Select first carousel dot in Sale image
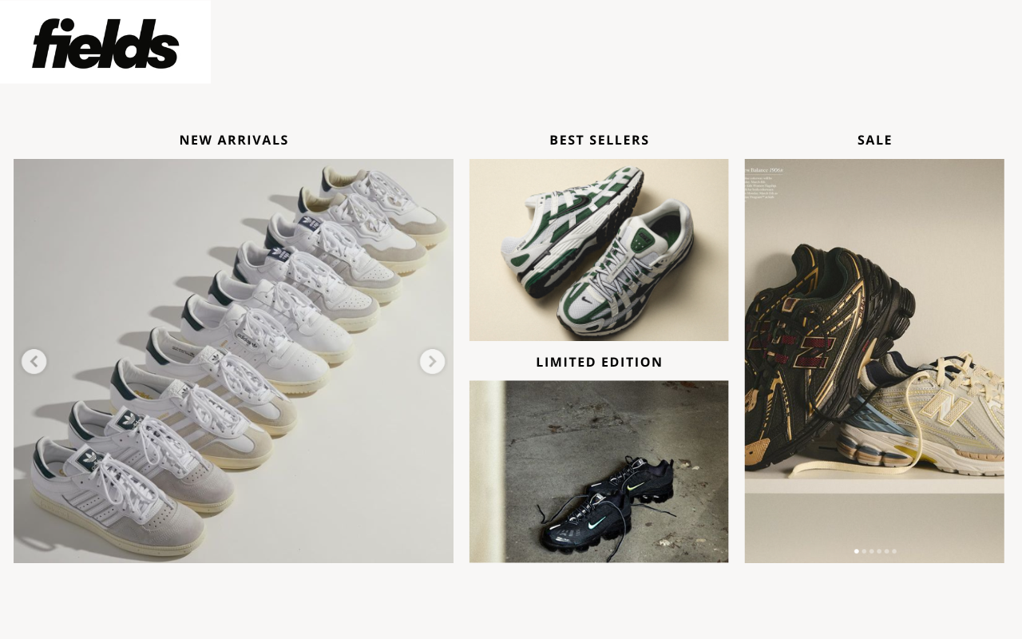Viewport: 1022px width, 639px height. coord(857,551)
